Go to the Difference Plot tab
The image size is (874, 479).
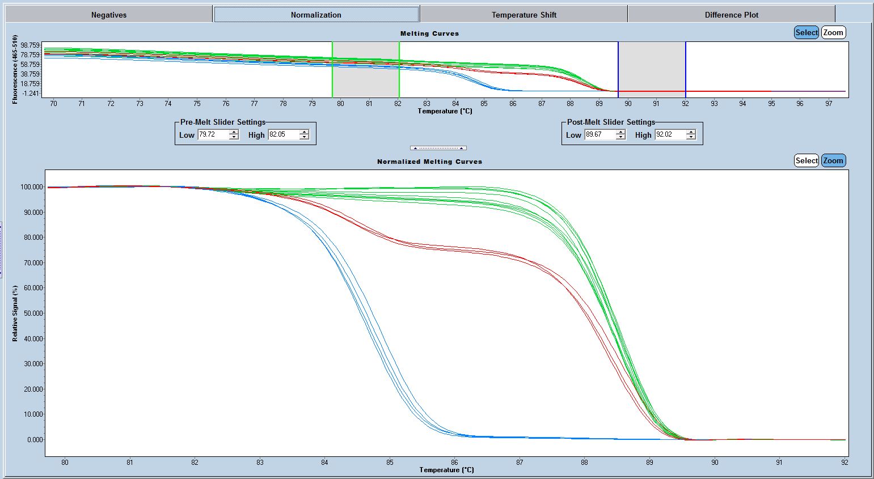[x=731, y=15]
